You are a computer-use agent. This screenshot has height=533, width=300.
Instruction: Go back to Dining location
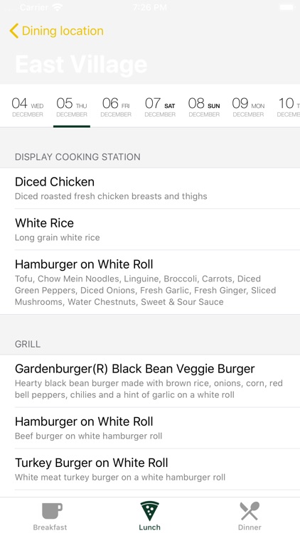[56, 31]
